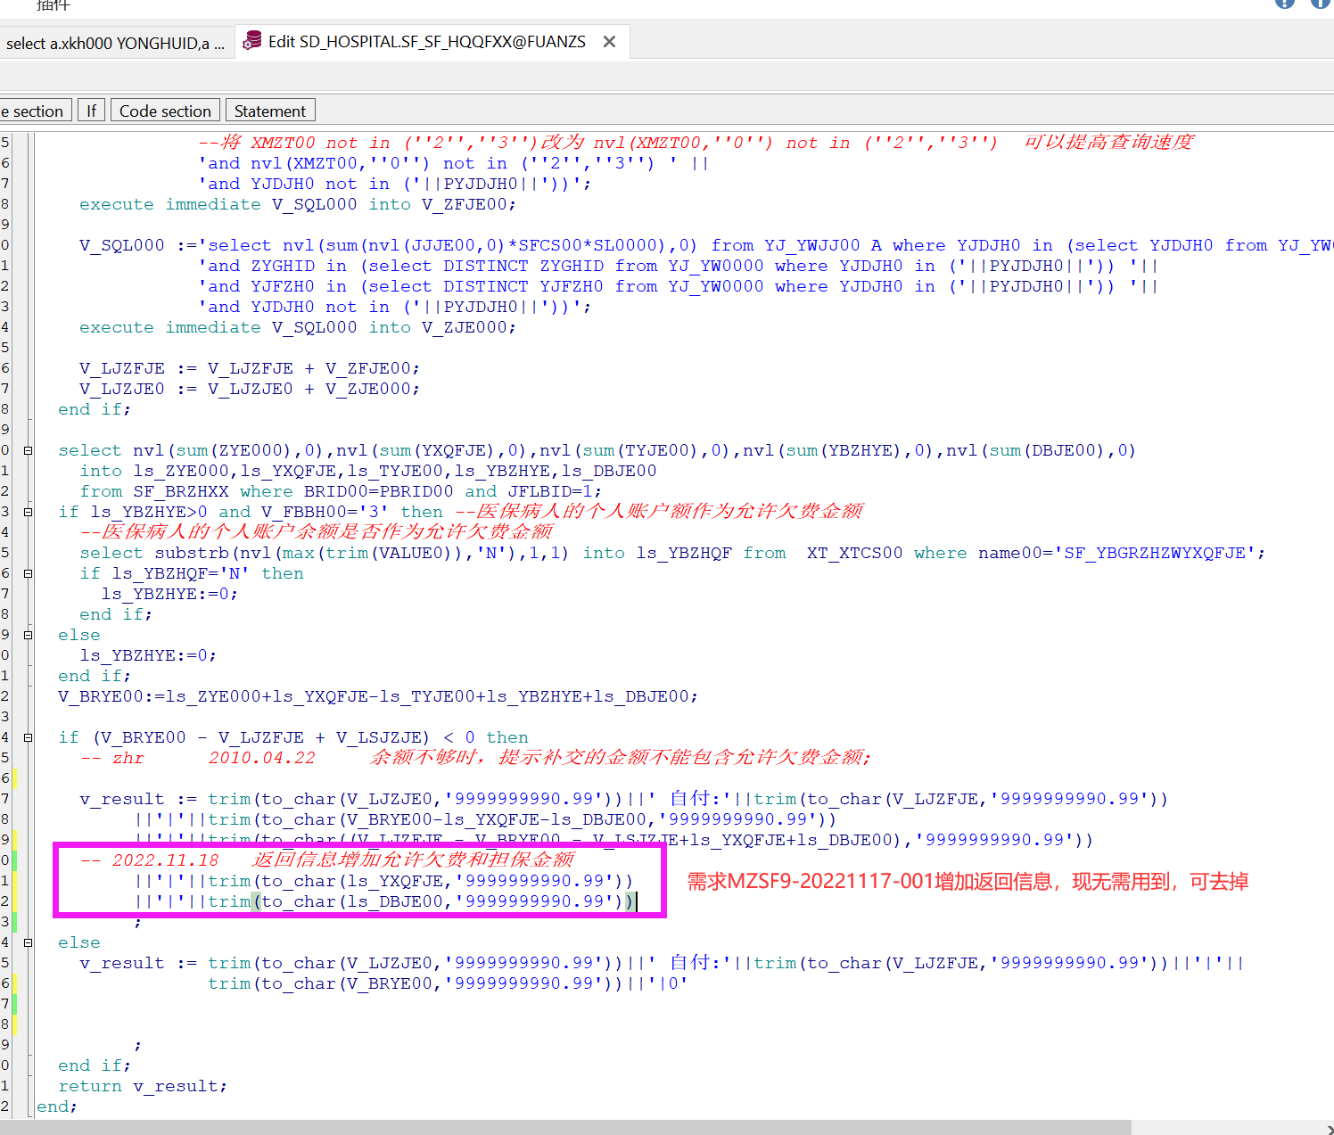
Task: Click the 'and ZYGHID in (select DISTINCT' line
Action: point(678,266)
